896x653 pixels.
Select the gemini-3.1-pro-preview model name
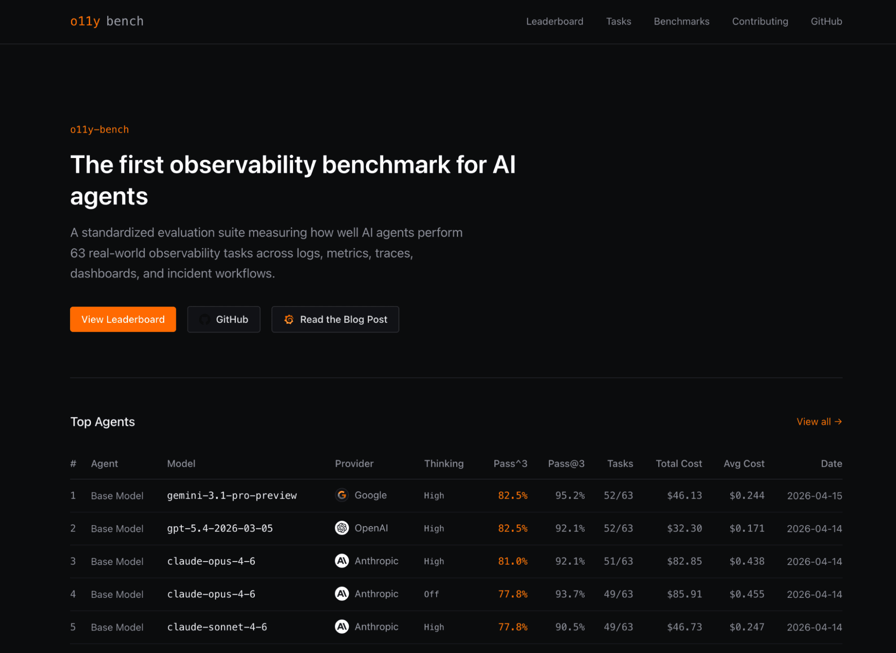(x=232, y=495)
